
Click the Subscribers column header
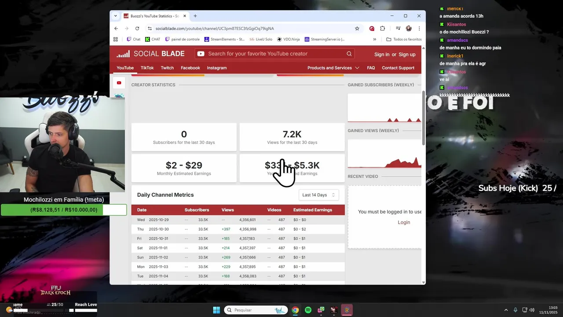coord(197,210)
